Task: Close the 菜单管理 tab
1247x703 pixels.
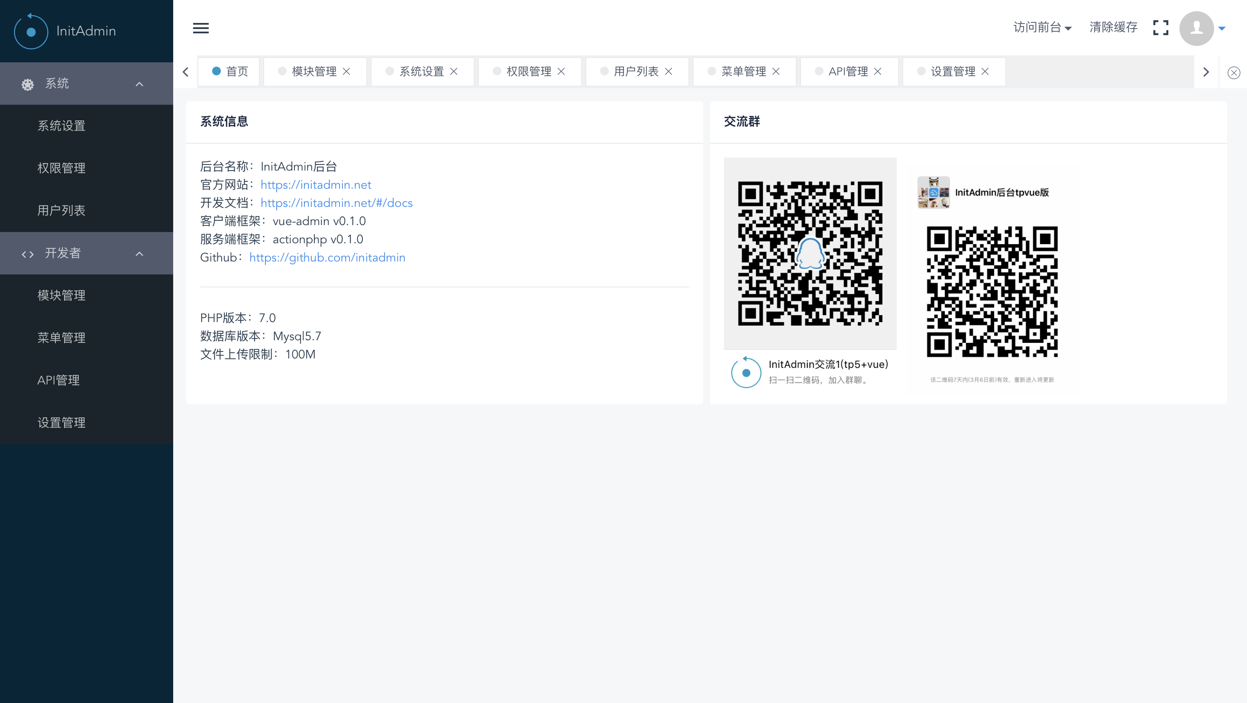Action: coord(776,71)
